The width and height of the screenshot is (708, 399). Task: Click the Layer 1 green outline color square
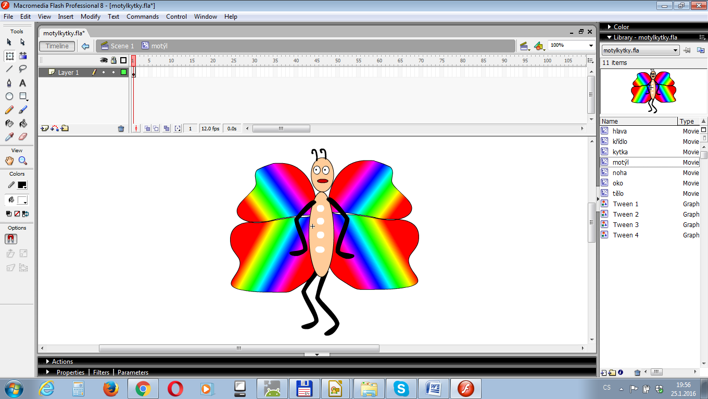pyautogui.click(x=123, y=72)
